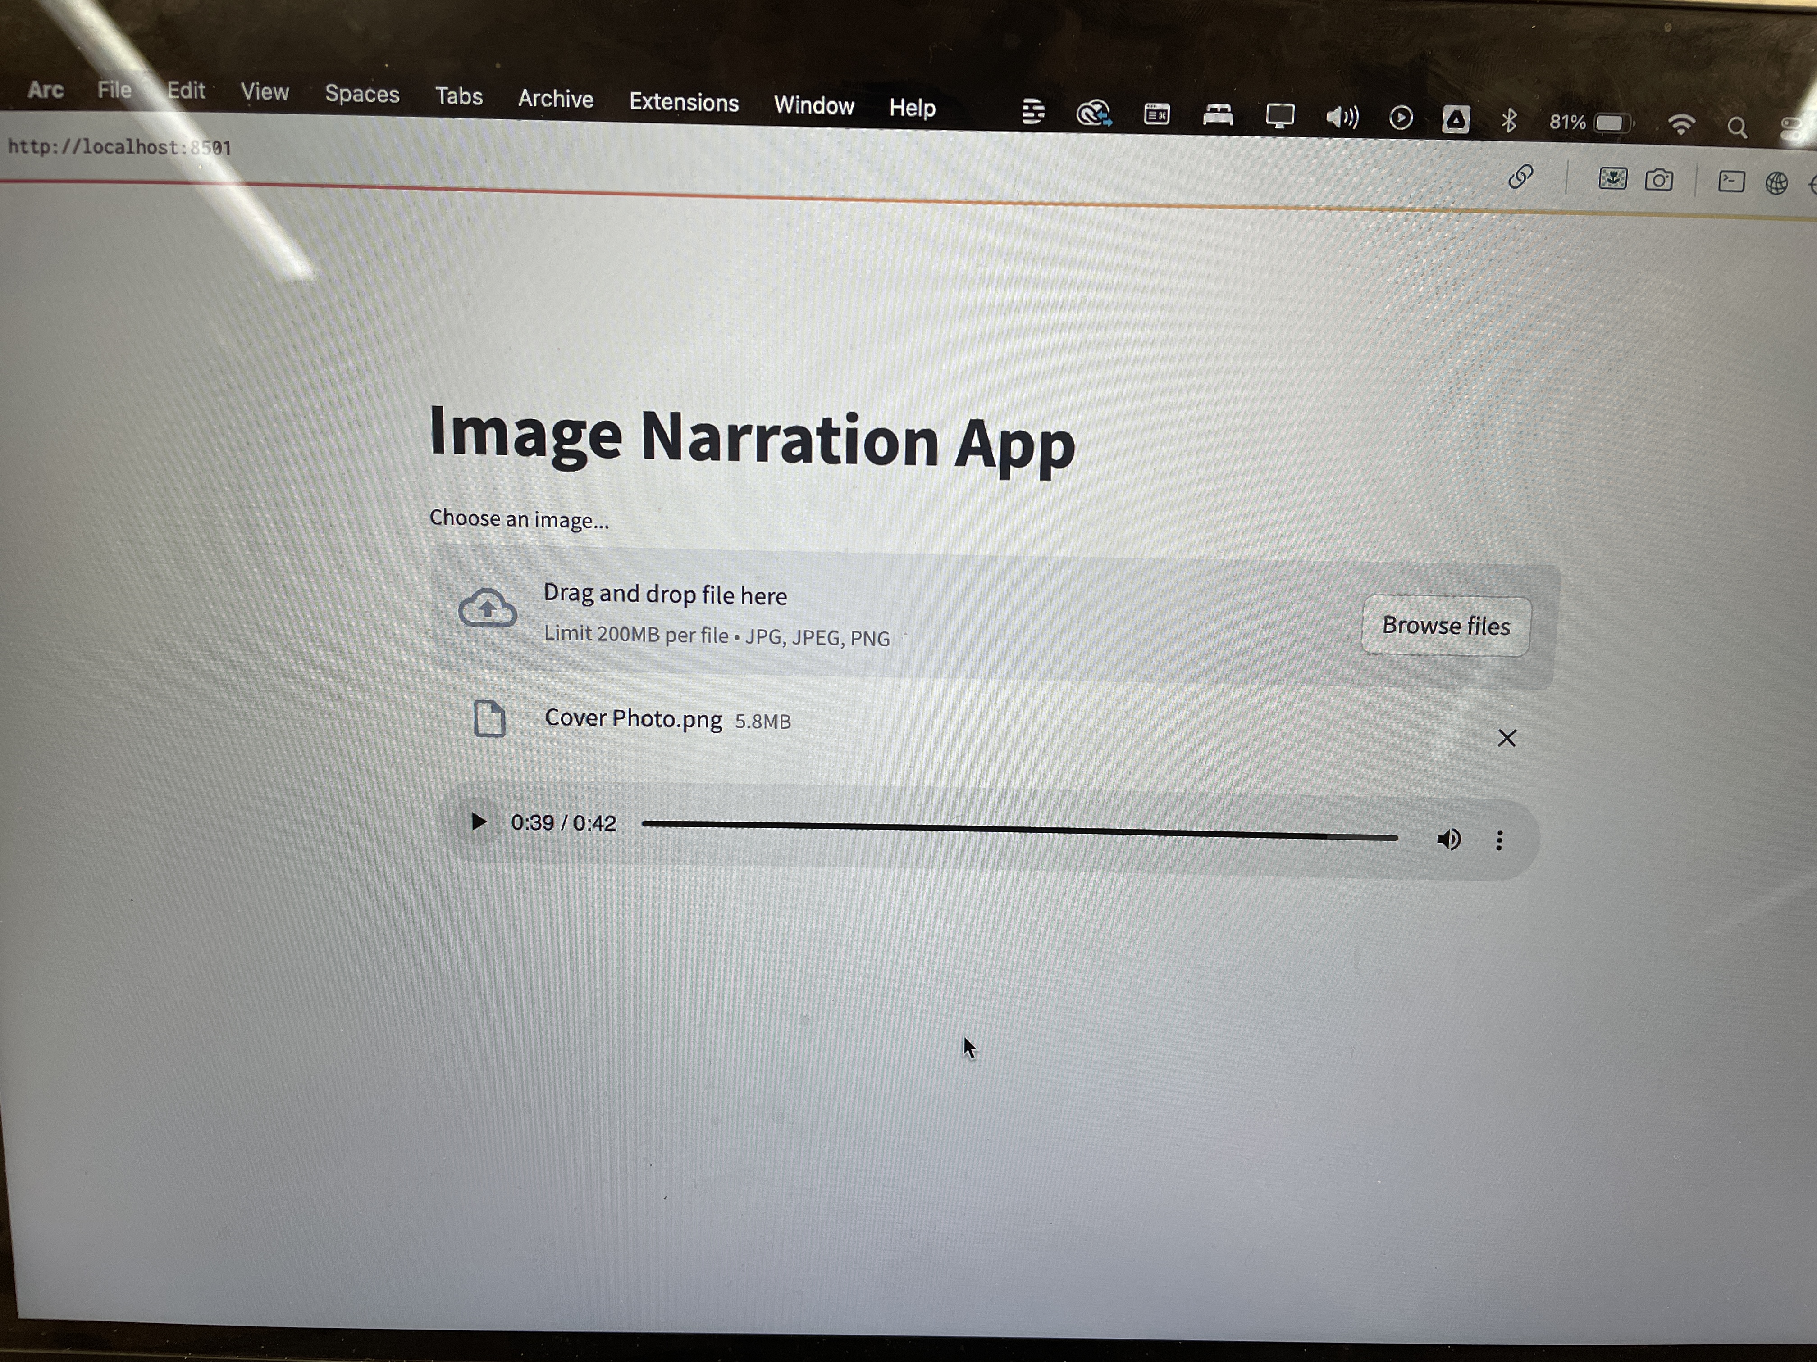Image resolution: width=1817 pixels, height=1362 pixels.
Task: Click the copy link icon in toolbar
Action: pos(1520,177)
